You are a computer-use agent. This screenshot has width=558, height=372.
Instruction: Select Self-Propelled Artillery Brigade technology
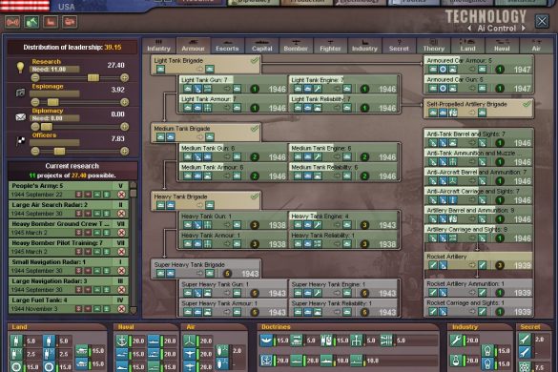click(x=479, y=109)
